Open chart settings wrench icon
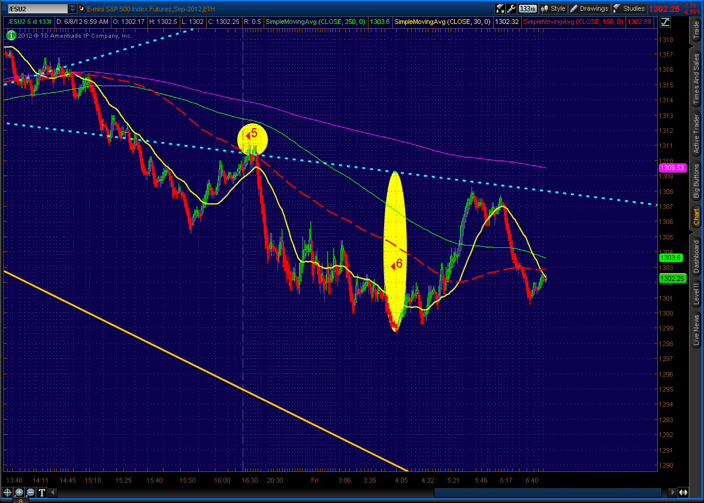The width and height of the screenshot is (704, 503). click(x=511, y=8)
